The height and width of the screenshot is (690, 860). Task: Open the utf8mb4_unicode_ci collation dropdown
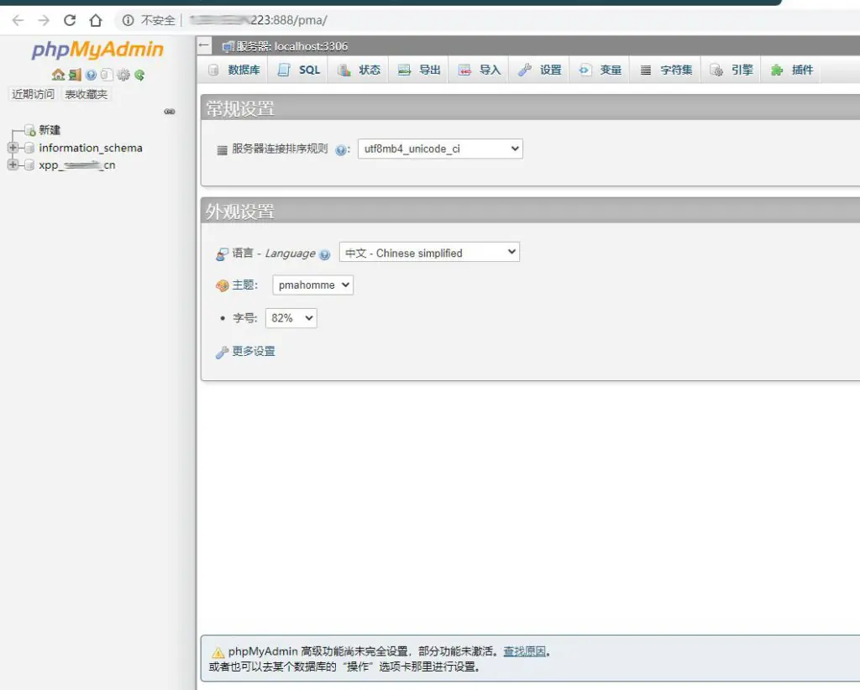440,149
